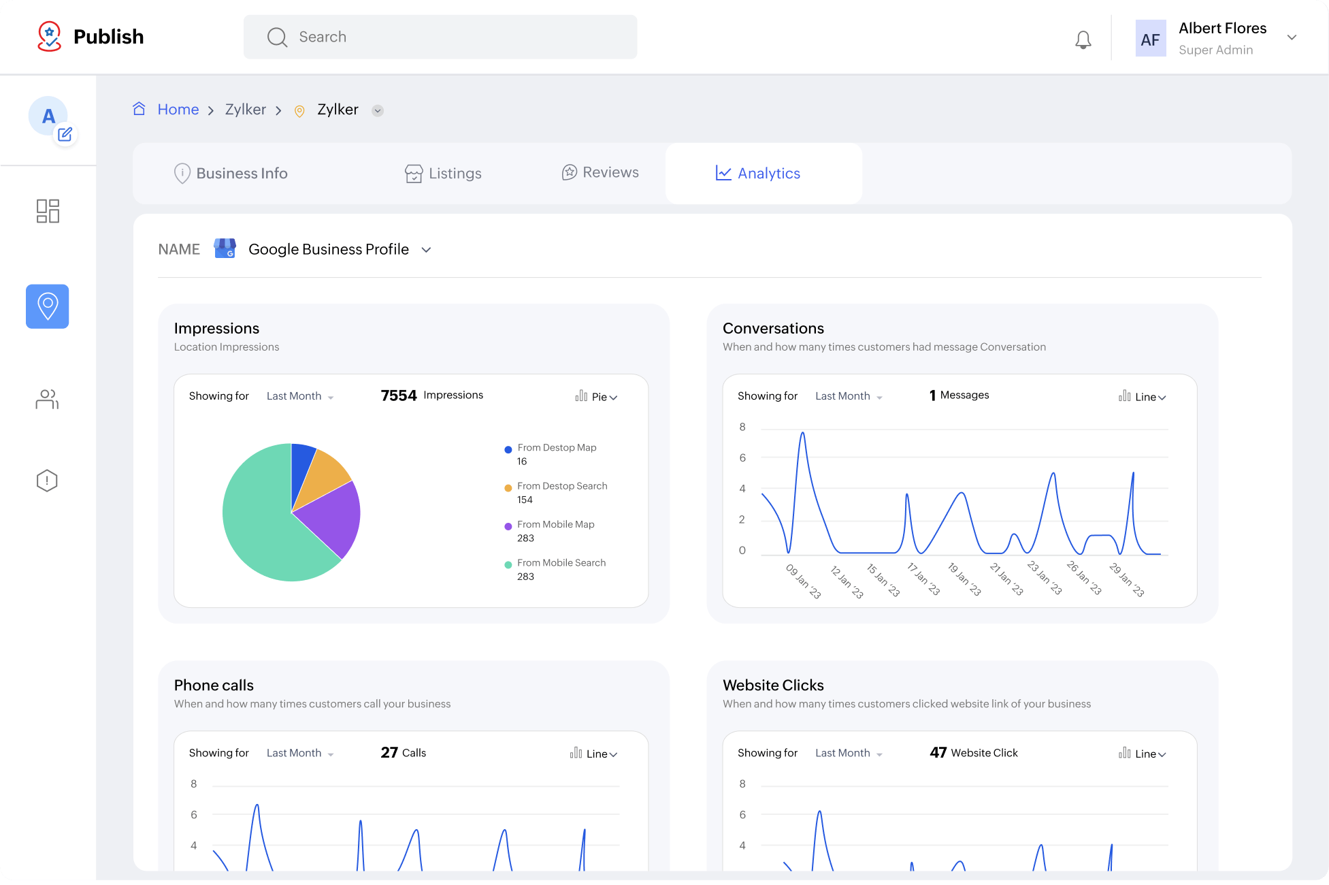Open the Pie chart type dropdown
Image resolution: width=1329 pixels, height=885 pixels.
[x=604, y=397]
